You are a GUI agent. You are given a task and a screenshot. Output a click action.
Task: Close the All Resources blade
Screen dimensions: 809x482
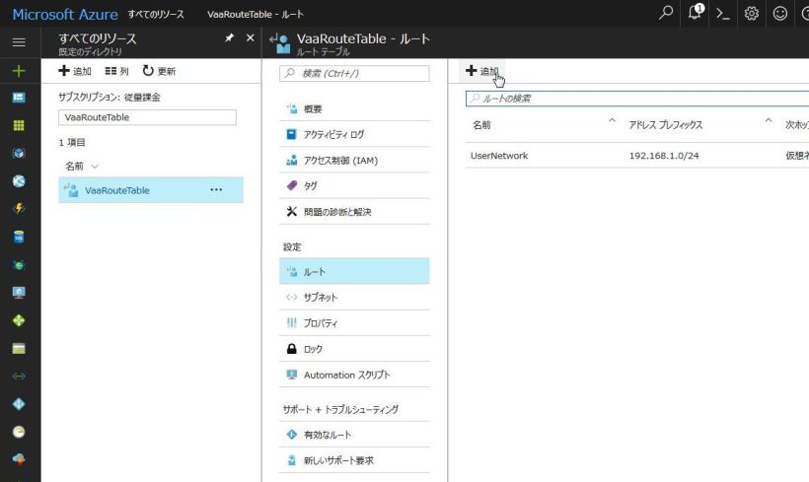250,38
